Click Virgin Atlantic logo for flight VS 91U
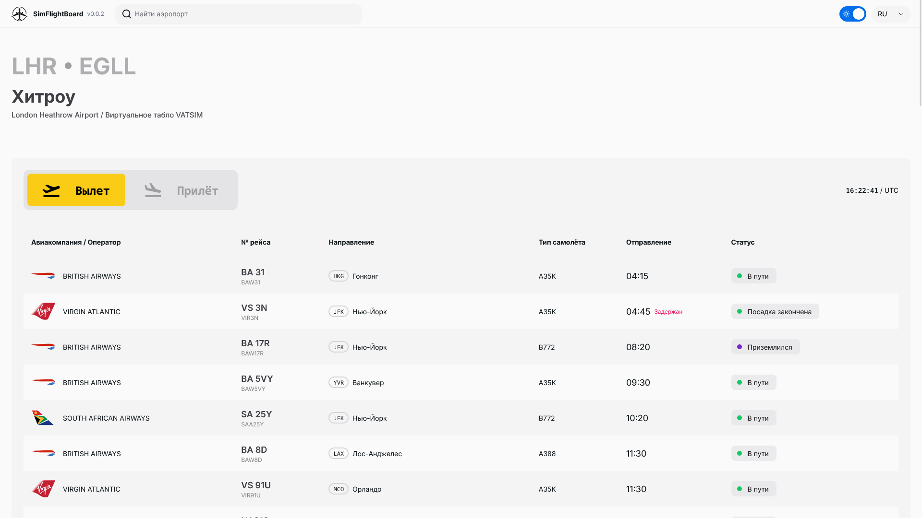922x518 pixels. click(43, 489)
